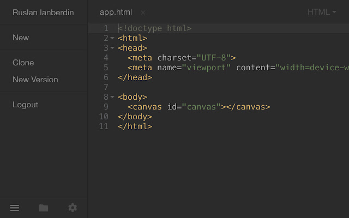349x218 pixels.
Task: Select the app.html tab
Action: [x=116, y=12]
